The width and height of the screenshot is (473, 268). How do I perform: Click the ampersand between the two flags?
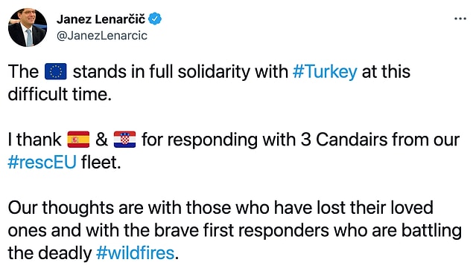pos(101,140)
